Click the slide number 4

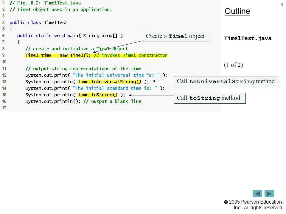(282, 5)
